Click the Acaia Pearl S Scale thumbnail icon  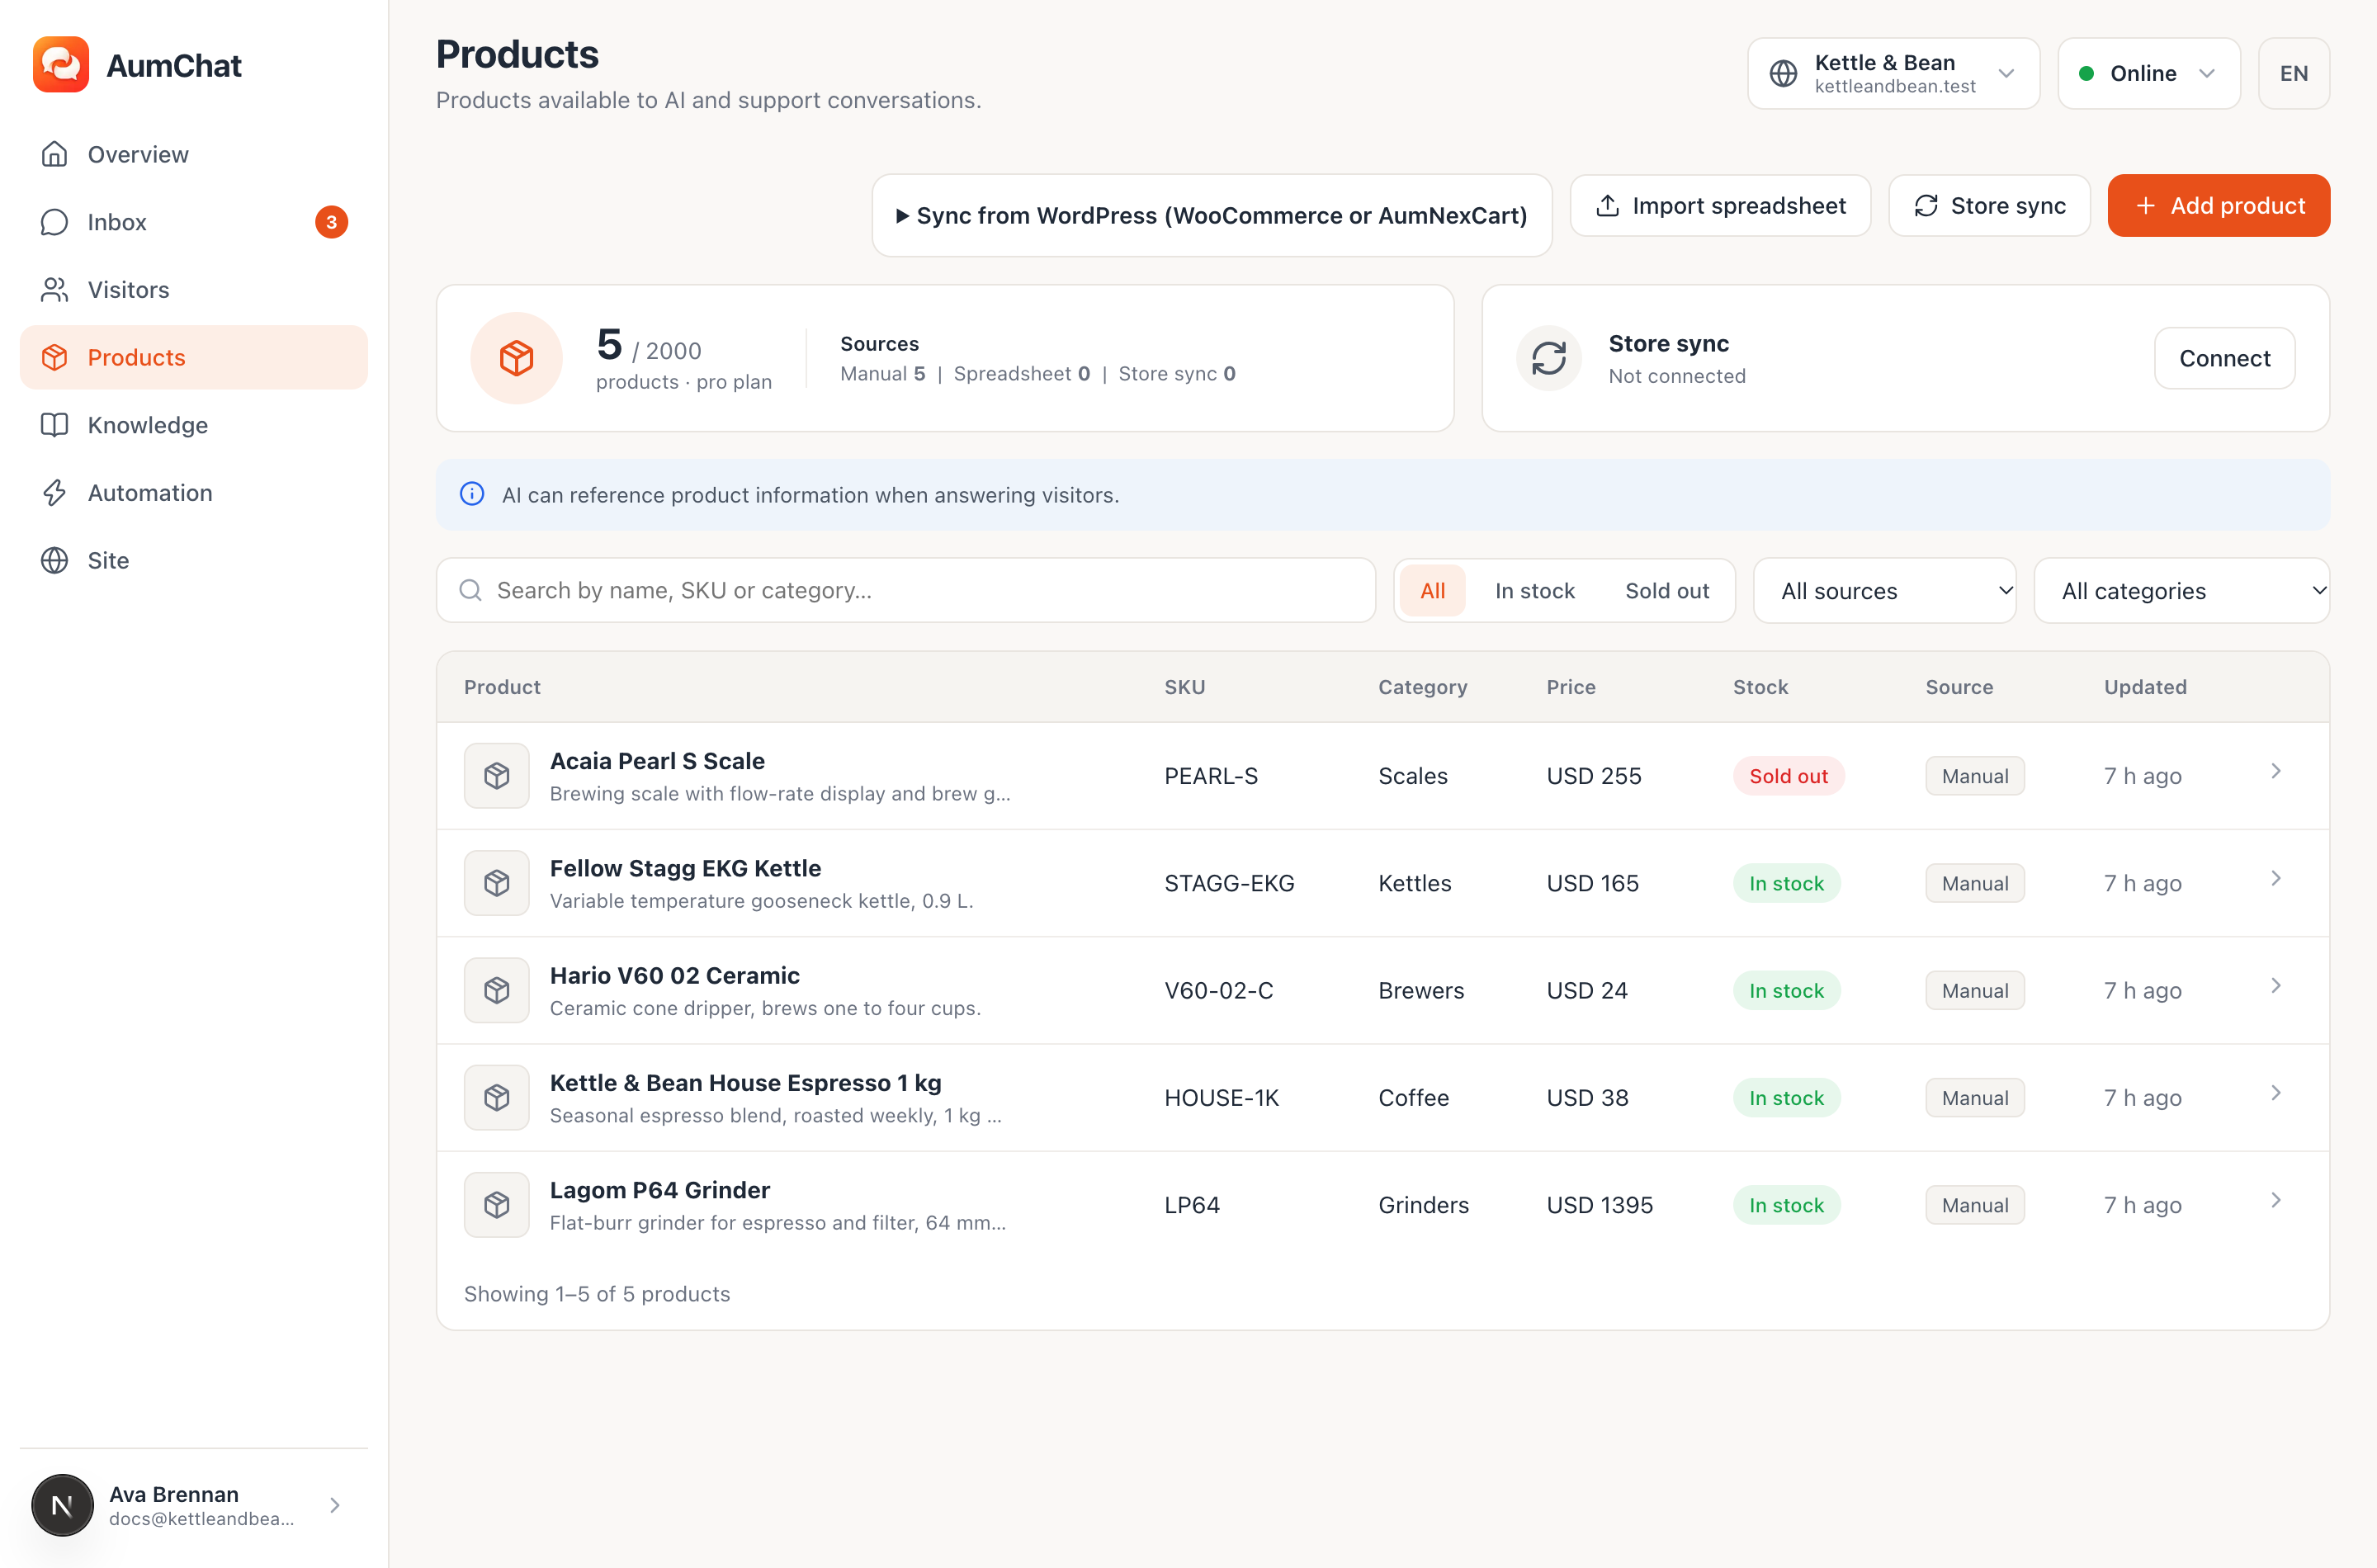(x=497, y=776)
